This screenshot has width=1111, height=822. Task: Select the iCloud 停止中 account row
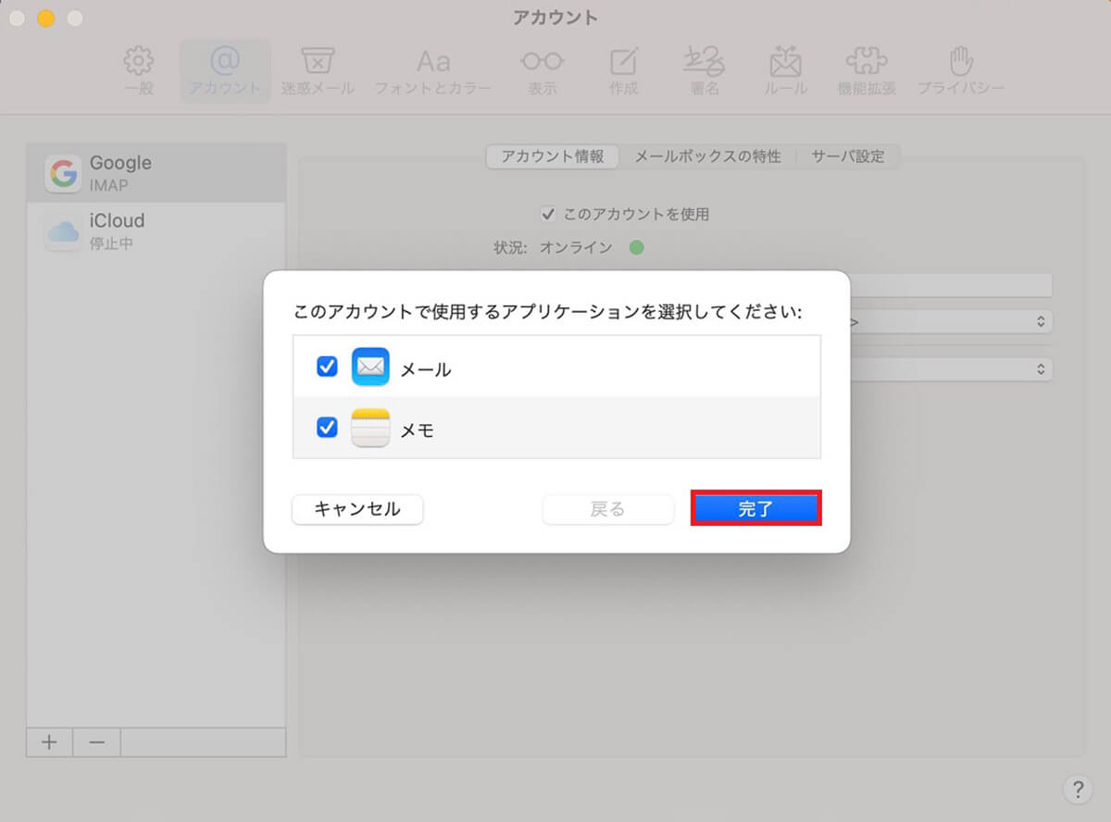156,231
